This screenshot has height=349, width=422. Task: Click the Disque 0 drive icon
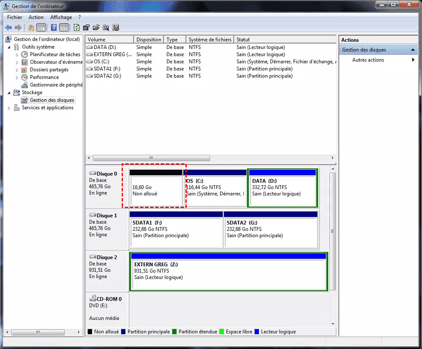(x=93, y=173)
